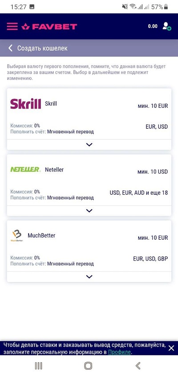Tap the FAVBET logo
The height and width of the screenshot is (376, 178).
pos(49,26)
